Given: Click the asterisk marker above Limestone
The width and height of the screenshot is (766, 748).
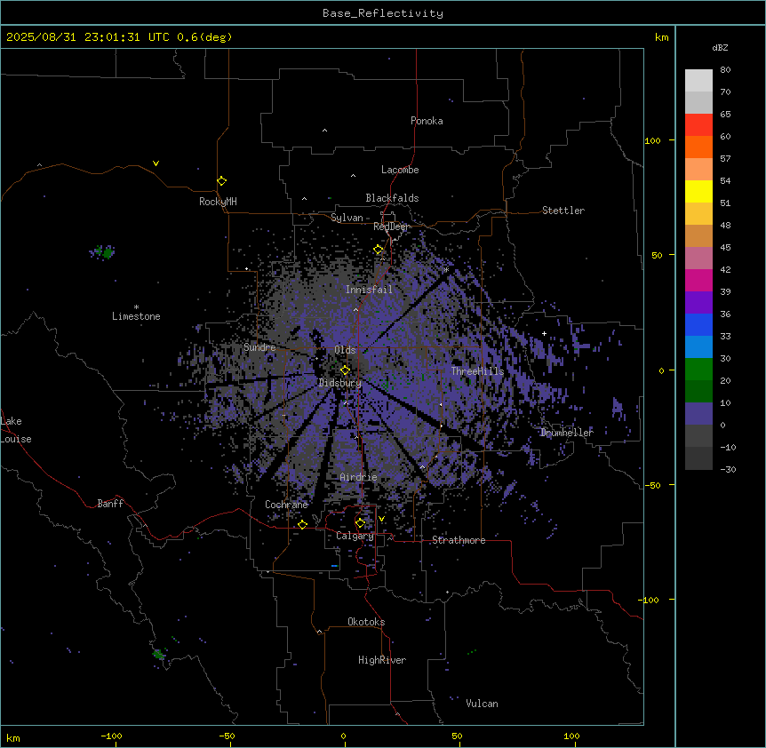Looking at the screenshot, I should [x=136, y=307].
